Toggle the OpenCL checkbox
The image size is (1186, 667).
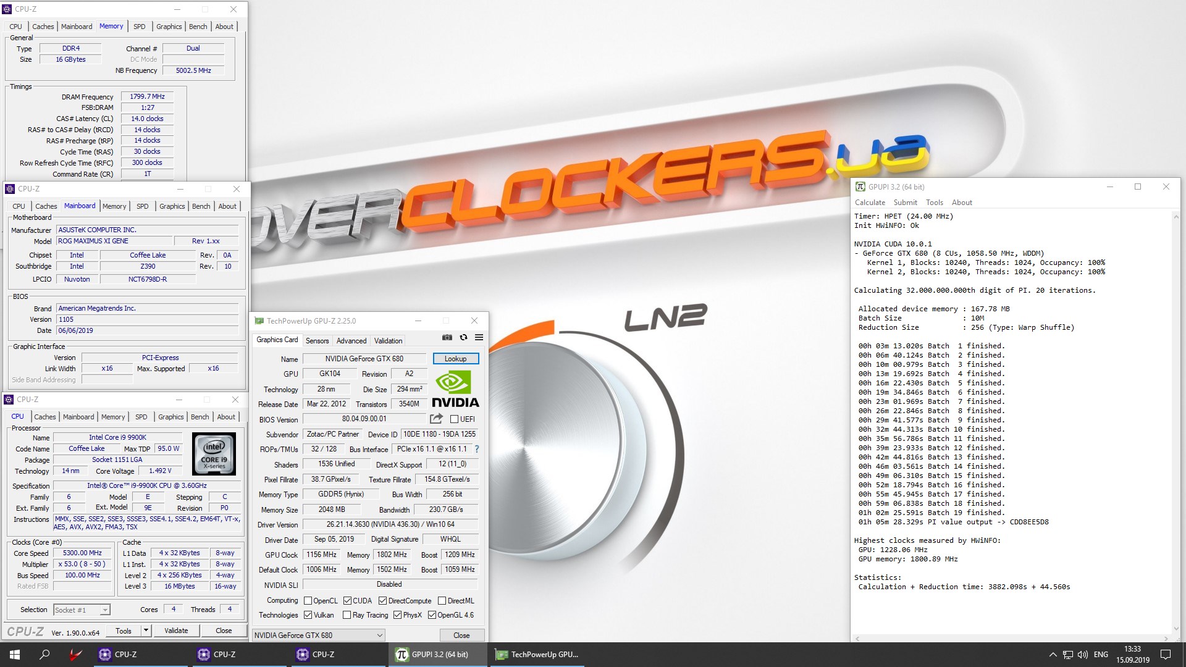(308, 601)
